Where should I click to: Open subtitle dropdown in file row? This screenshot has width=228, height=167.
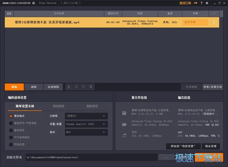click(x=195, y=22)
